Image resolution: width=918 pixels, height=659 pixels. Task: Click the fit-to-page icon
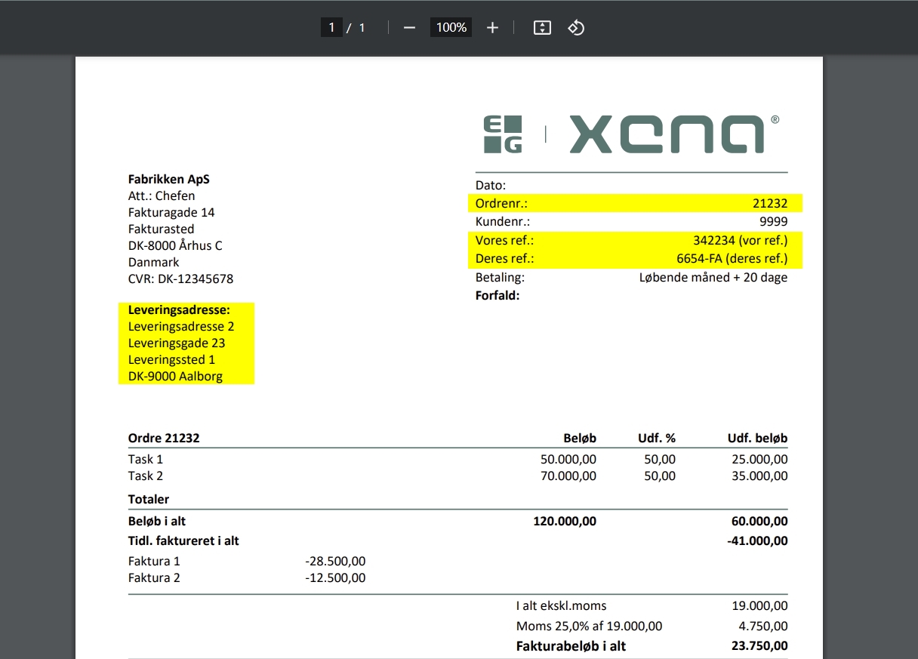[x=542, y=27]
